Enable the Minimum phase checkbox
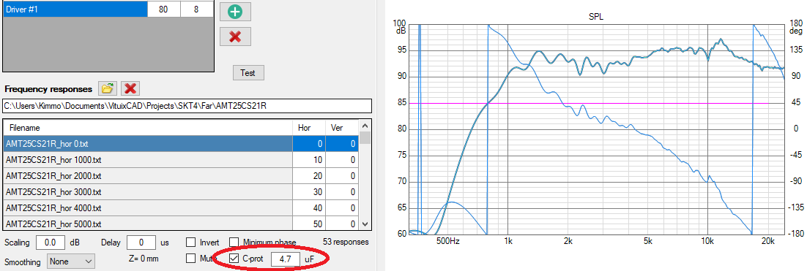The height and width of the screenshot is (271, 807). 234,243
